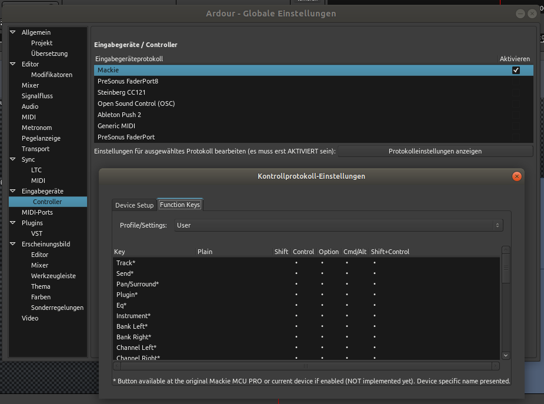Click the function keys list scroll-up arrow

506,250
